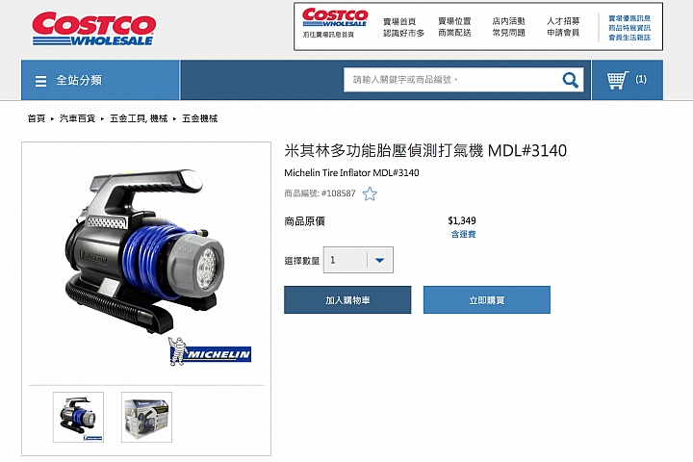Click the magnifier search icon
This screenshot has height=462, width=693.
coord(570,80)
